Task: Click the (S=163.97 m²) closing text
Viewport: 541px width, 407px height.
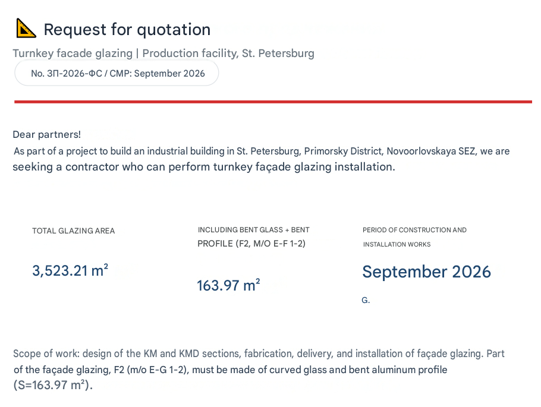Action: click(x=53, y=385)
